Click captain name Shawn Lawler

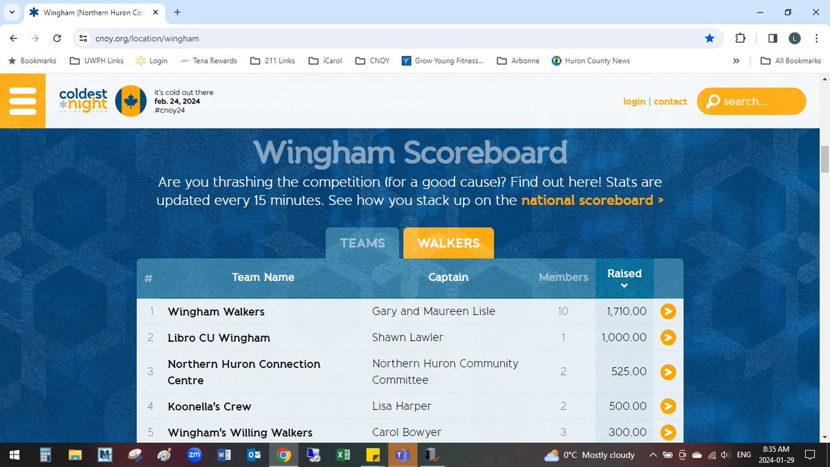pos(408,337)
